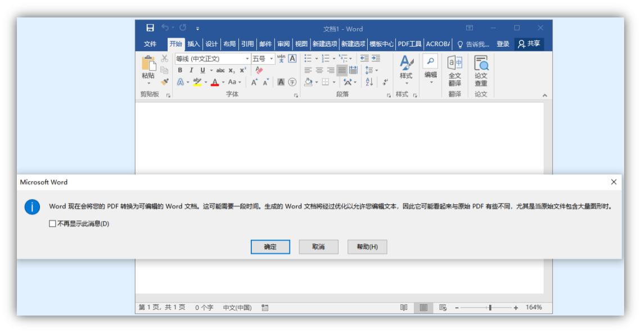Open the font dialog launcher

point(296,96)
